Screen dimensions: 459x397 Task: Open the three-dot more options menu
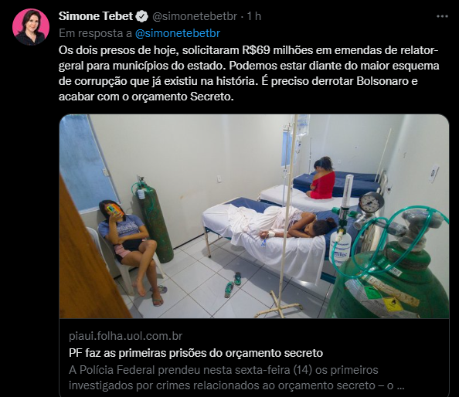click(442, 16)
